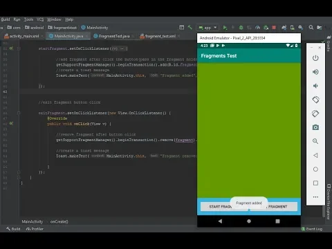Close the MainActivity.java tab
Viewport: 332px width, 249px height.
pos(86,36)
